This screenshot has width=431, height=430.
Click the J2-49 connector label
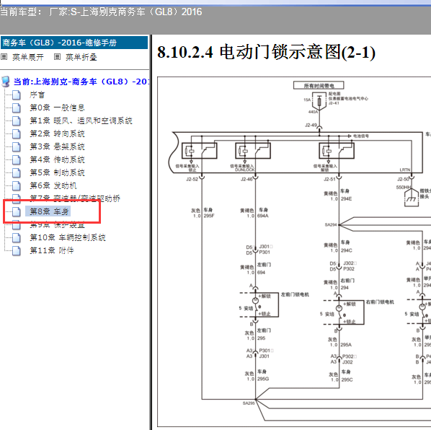coord(311,125)
